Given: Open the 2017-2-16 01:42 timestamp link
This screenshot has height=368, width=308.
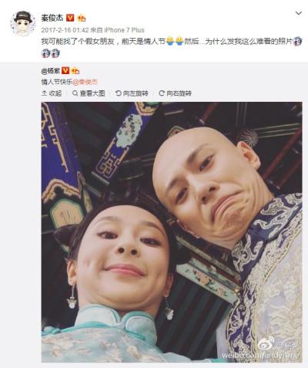Looking at the screenshot, I should click(65, 30).
